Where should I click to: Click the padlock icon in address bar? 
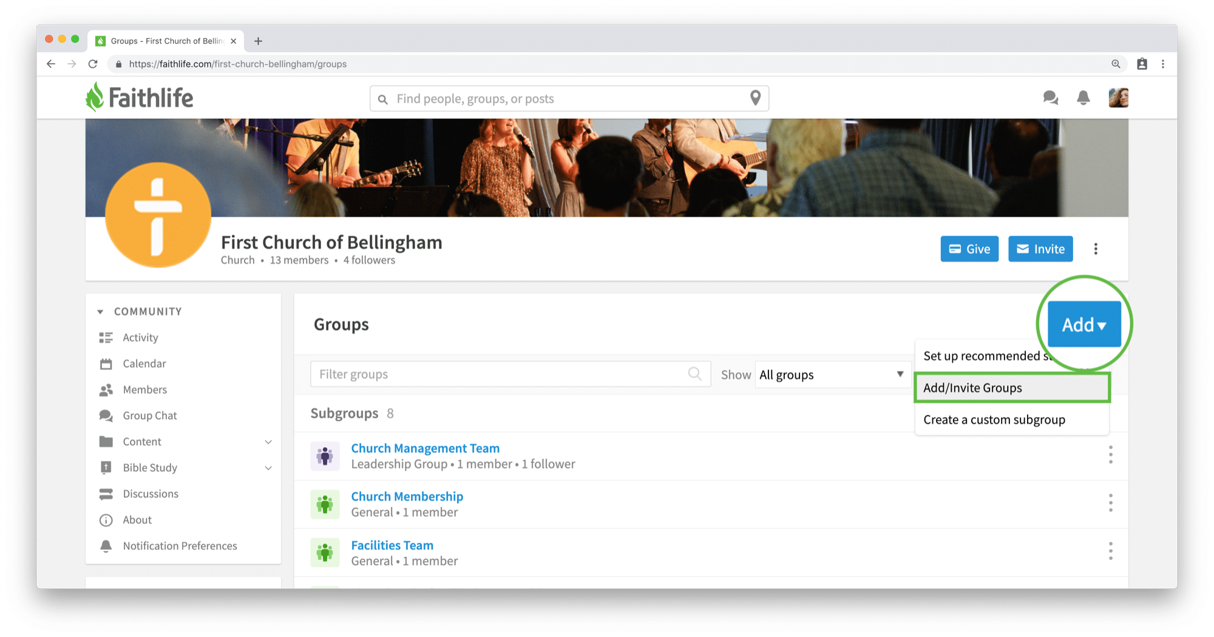coord(119,64)
